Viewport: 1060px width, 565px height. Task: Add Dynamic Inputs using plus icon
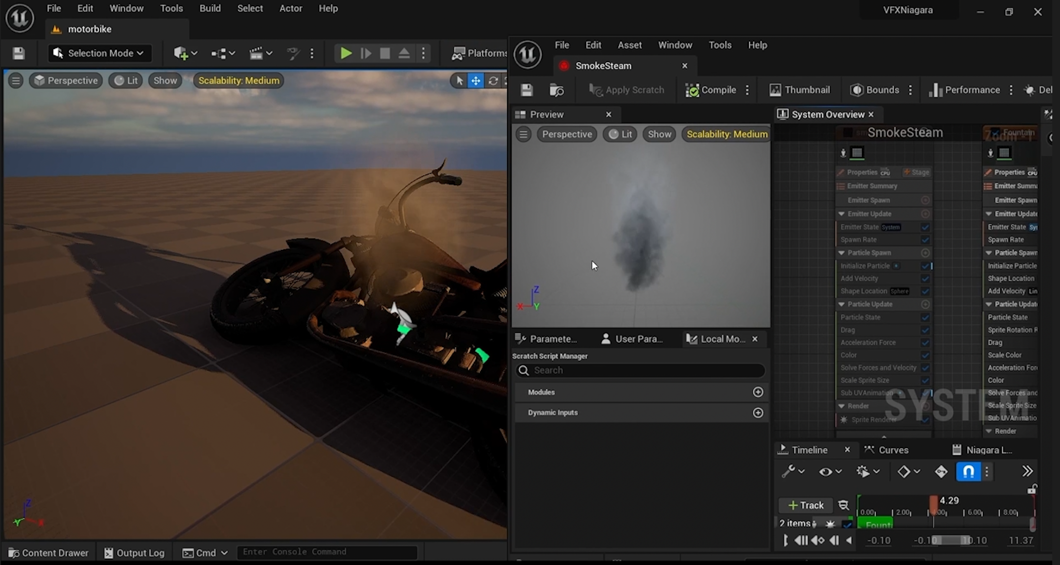(758, 413)
